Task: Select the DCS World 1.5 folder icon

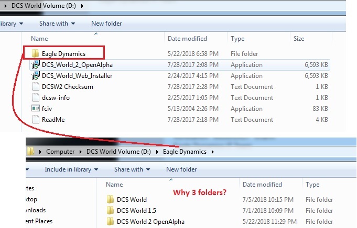Action: point(110,210)
